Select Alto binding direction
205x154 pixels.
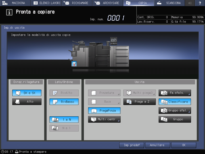point(27,102)
